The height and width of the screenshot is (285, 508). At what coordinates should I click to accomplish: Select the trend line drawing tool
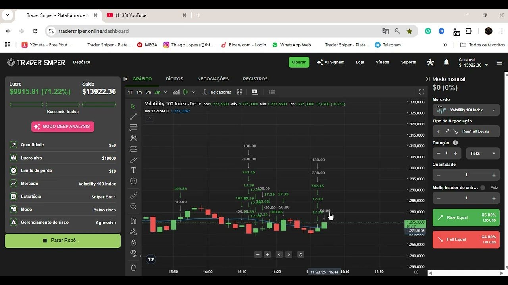[133, 117]
